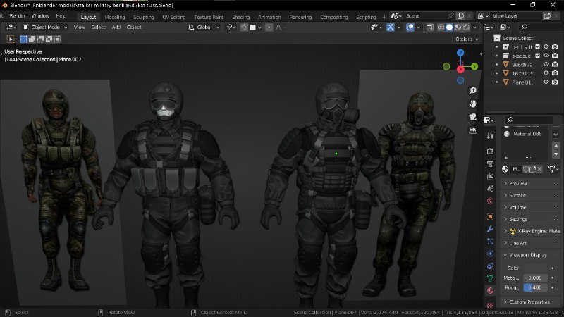Open the Scene properties icon
Image resolution: width=564 pixels, height=317 pixels.
click(x=490, y=188)
